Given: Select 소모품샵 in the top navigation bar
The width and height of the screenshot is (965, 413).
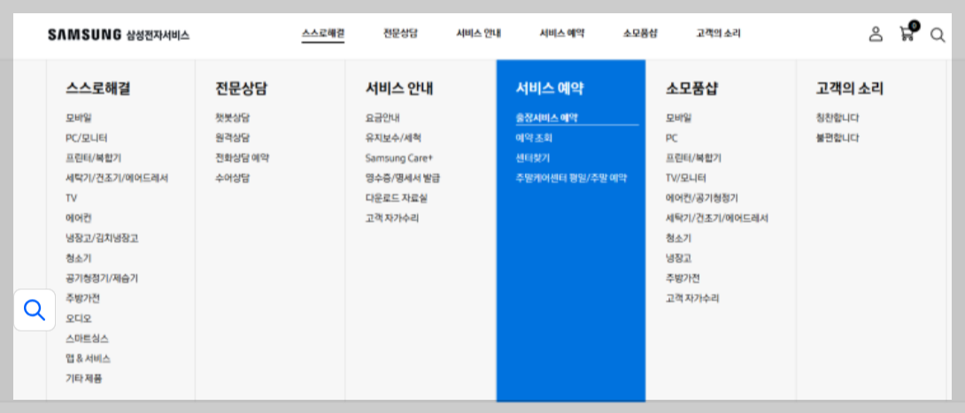Looking at the screenshot, I should coord(640,34).
